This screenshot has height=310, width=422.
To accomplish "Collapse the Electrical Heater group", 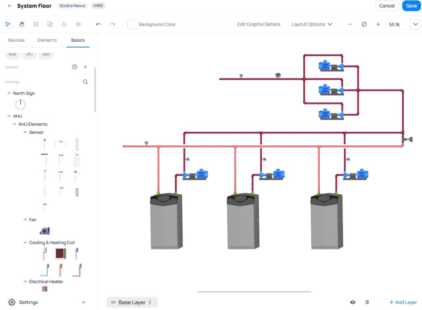I will coord(25,282).
